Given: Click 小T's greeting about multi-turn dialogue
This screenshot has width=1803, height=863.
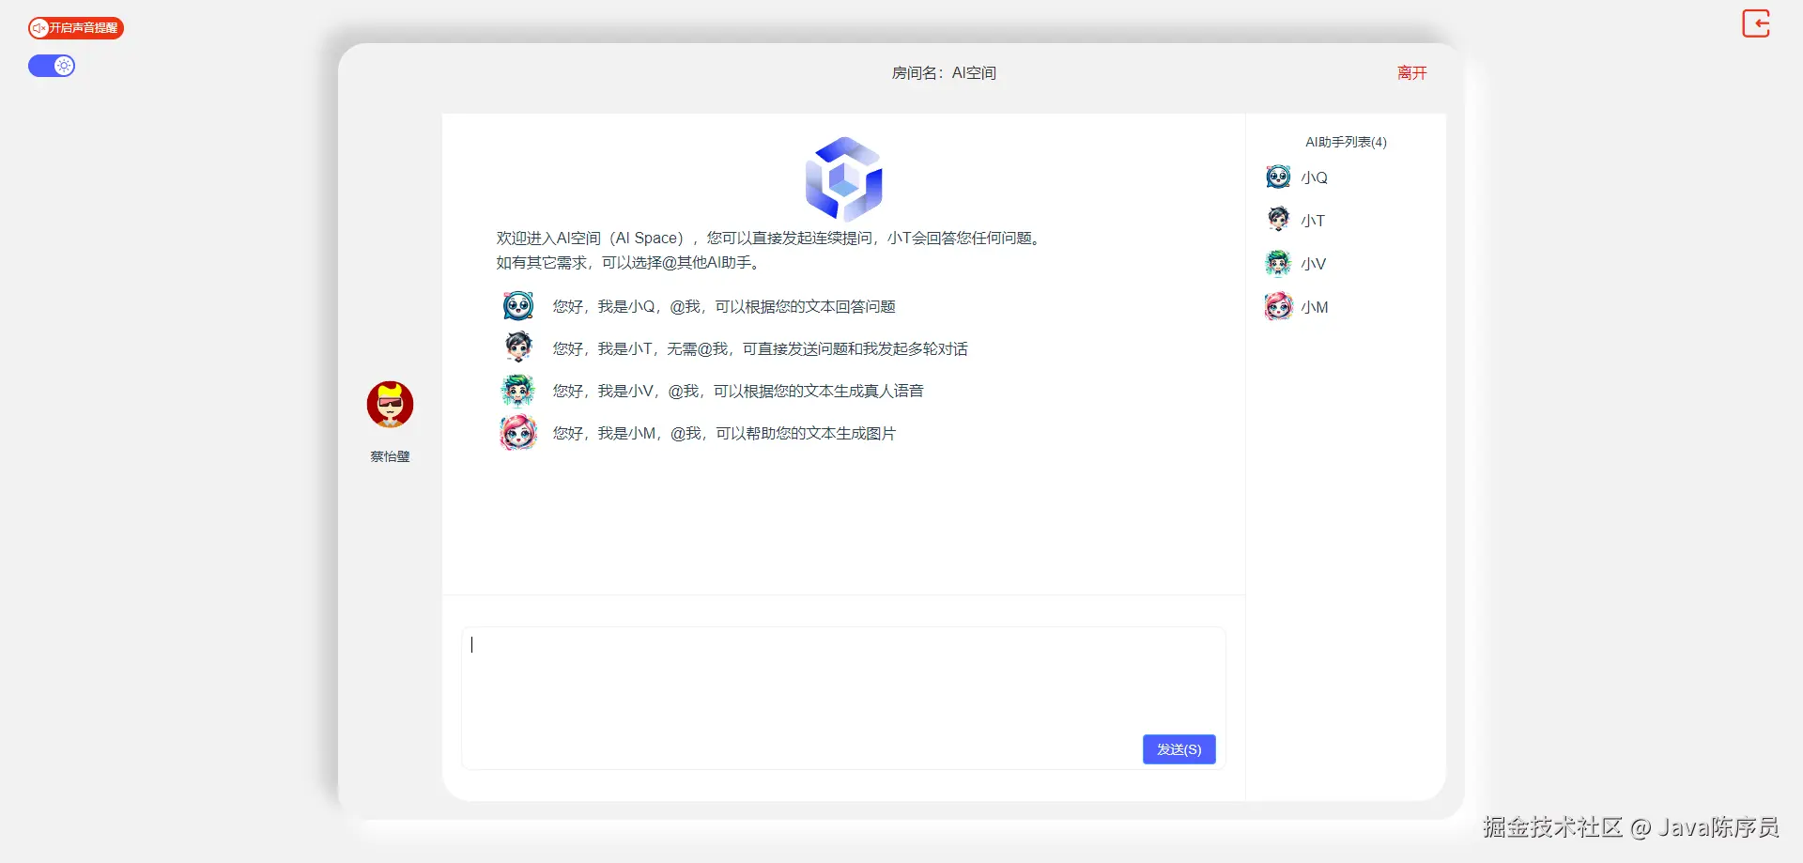Looking at the screenshot, I should (x=761, y=348).
